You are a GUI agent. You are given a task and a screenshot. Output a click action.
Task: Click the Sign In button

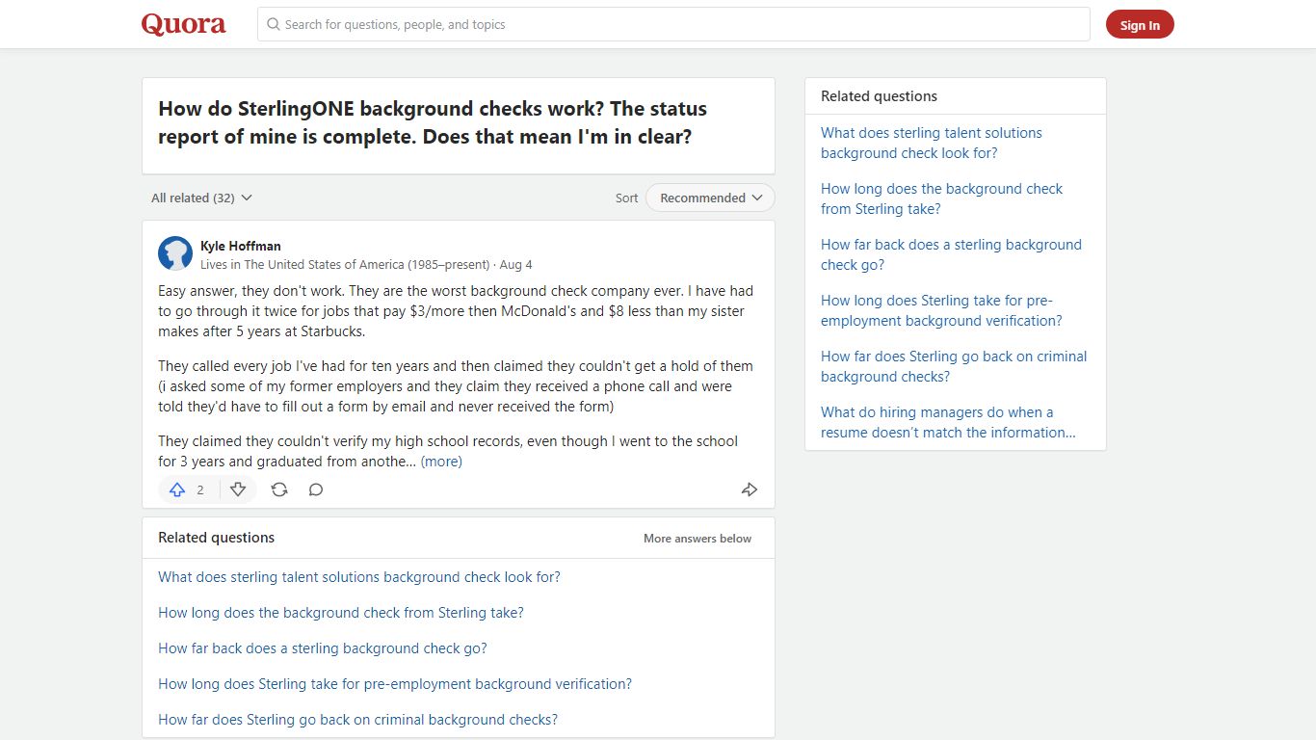click(1140, 25)
